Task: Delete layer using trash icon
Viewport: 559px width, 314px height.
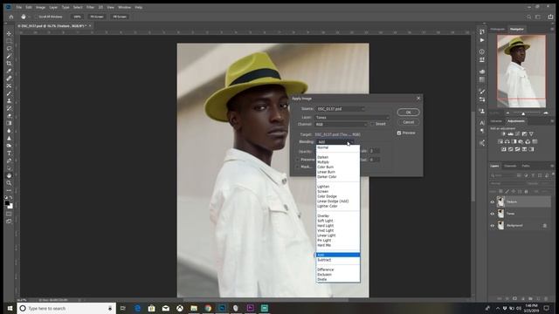Action: click(x=545, y=298)
